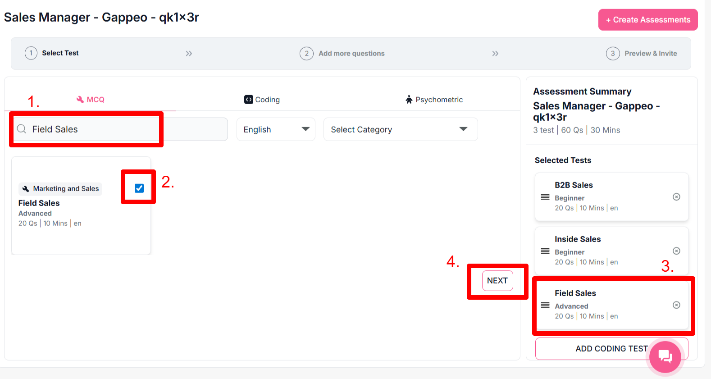Screen dimensions: 711x379
Task: Click the Create Assessments button
Action: point(647,20)
